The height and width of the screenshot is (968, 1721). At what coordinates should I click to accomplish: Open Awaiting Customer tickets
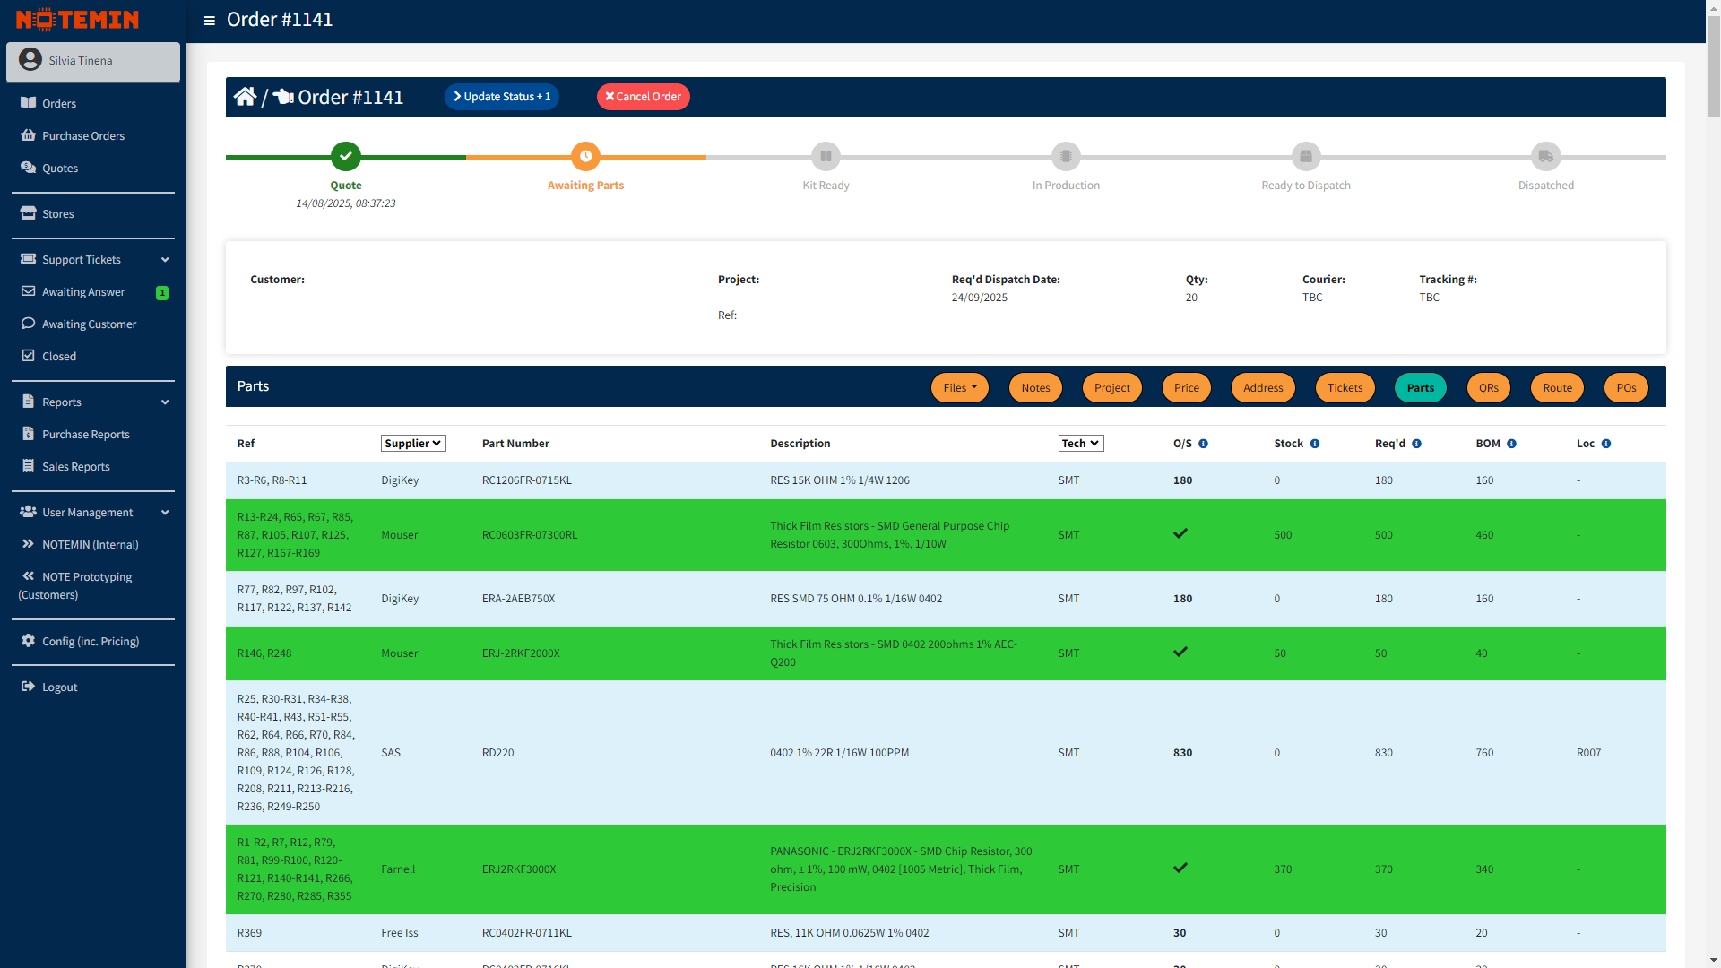pyautogui.click(x=89, y=324)
